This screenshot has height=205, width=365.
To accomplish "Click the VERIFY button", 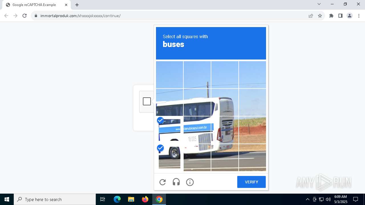I will point(252,182).
